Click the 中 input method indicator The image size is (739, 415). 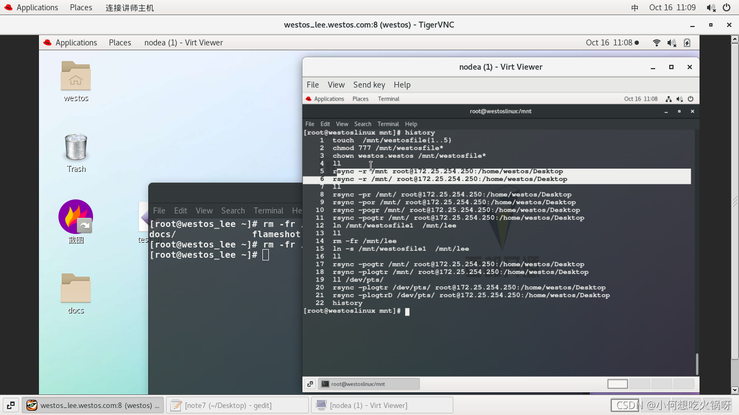pyautogui.click(x=635, y=8)
